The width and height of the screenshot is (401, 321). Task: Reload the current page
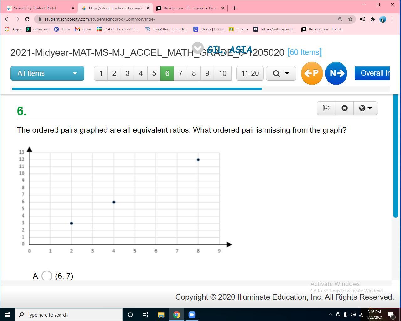(x=27, y=19)
